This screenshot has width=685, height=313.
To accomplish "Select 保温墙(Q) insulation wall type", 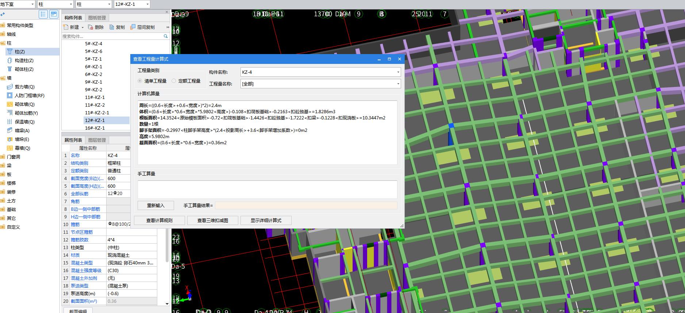I will pos(24,122).
